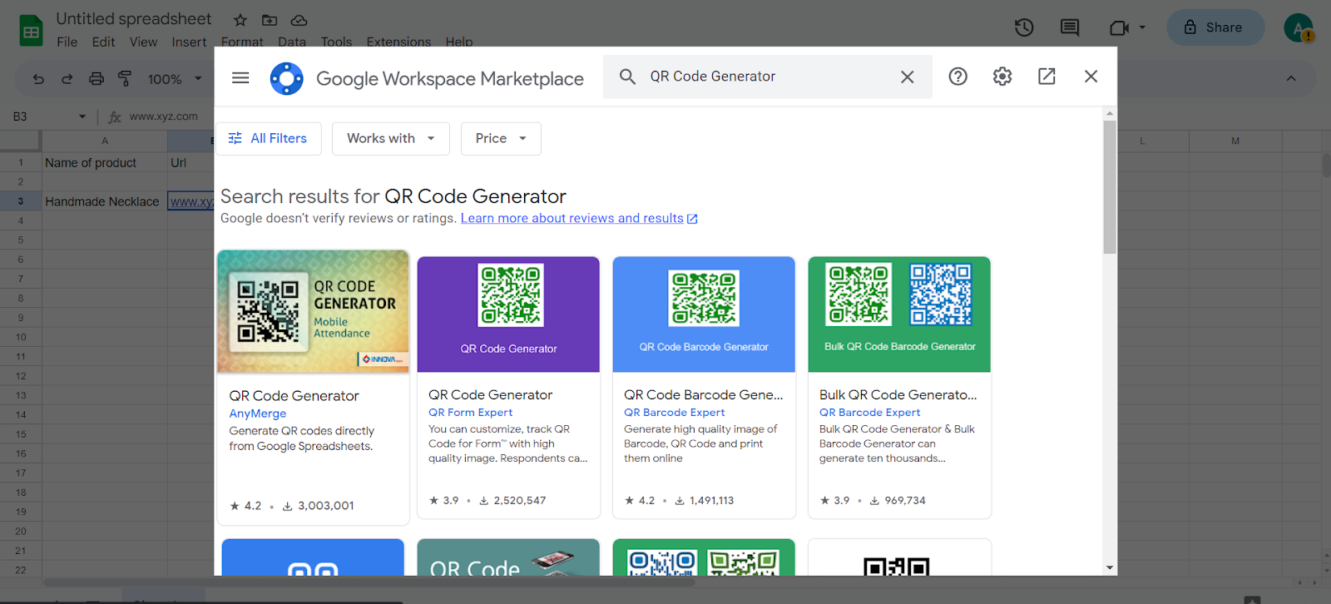
Task: Click the Untitled spreadsheet title
Action: [x=133, y=18]
